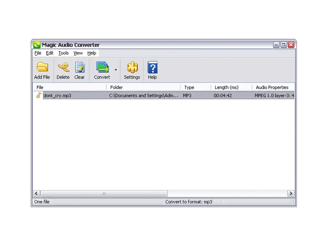Click the horizontal scrollbar left arrow

coord(37,193)
